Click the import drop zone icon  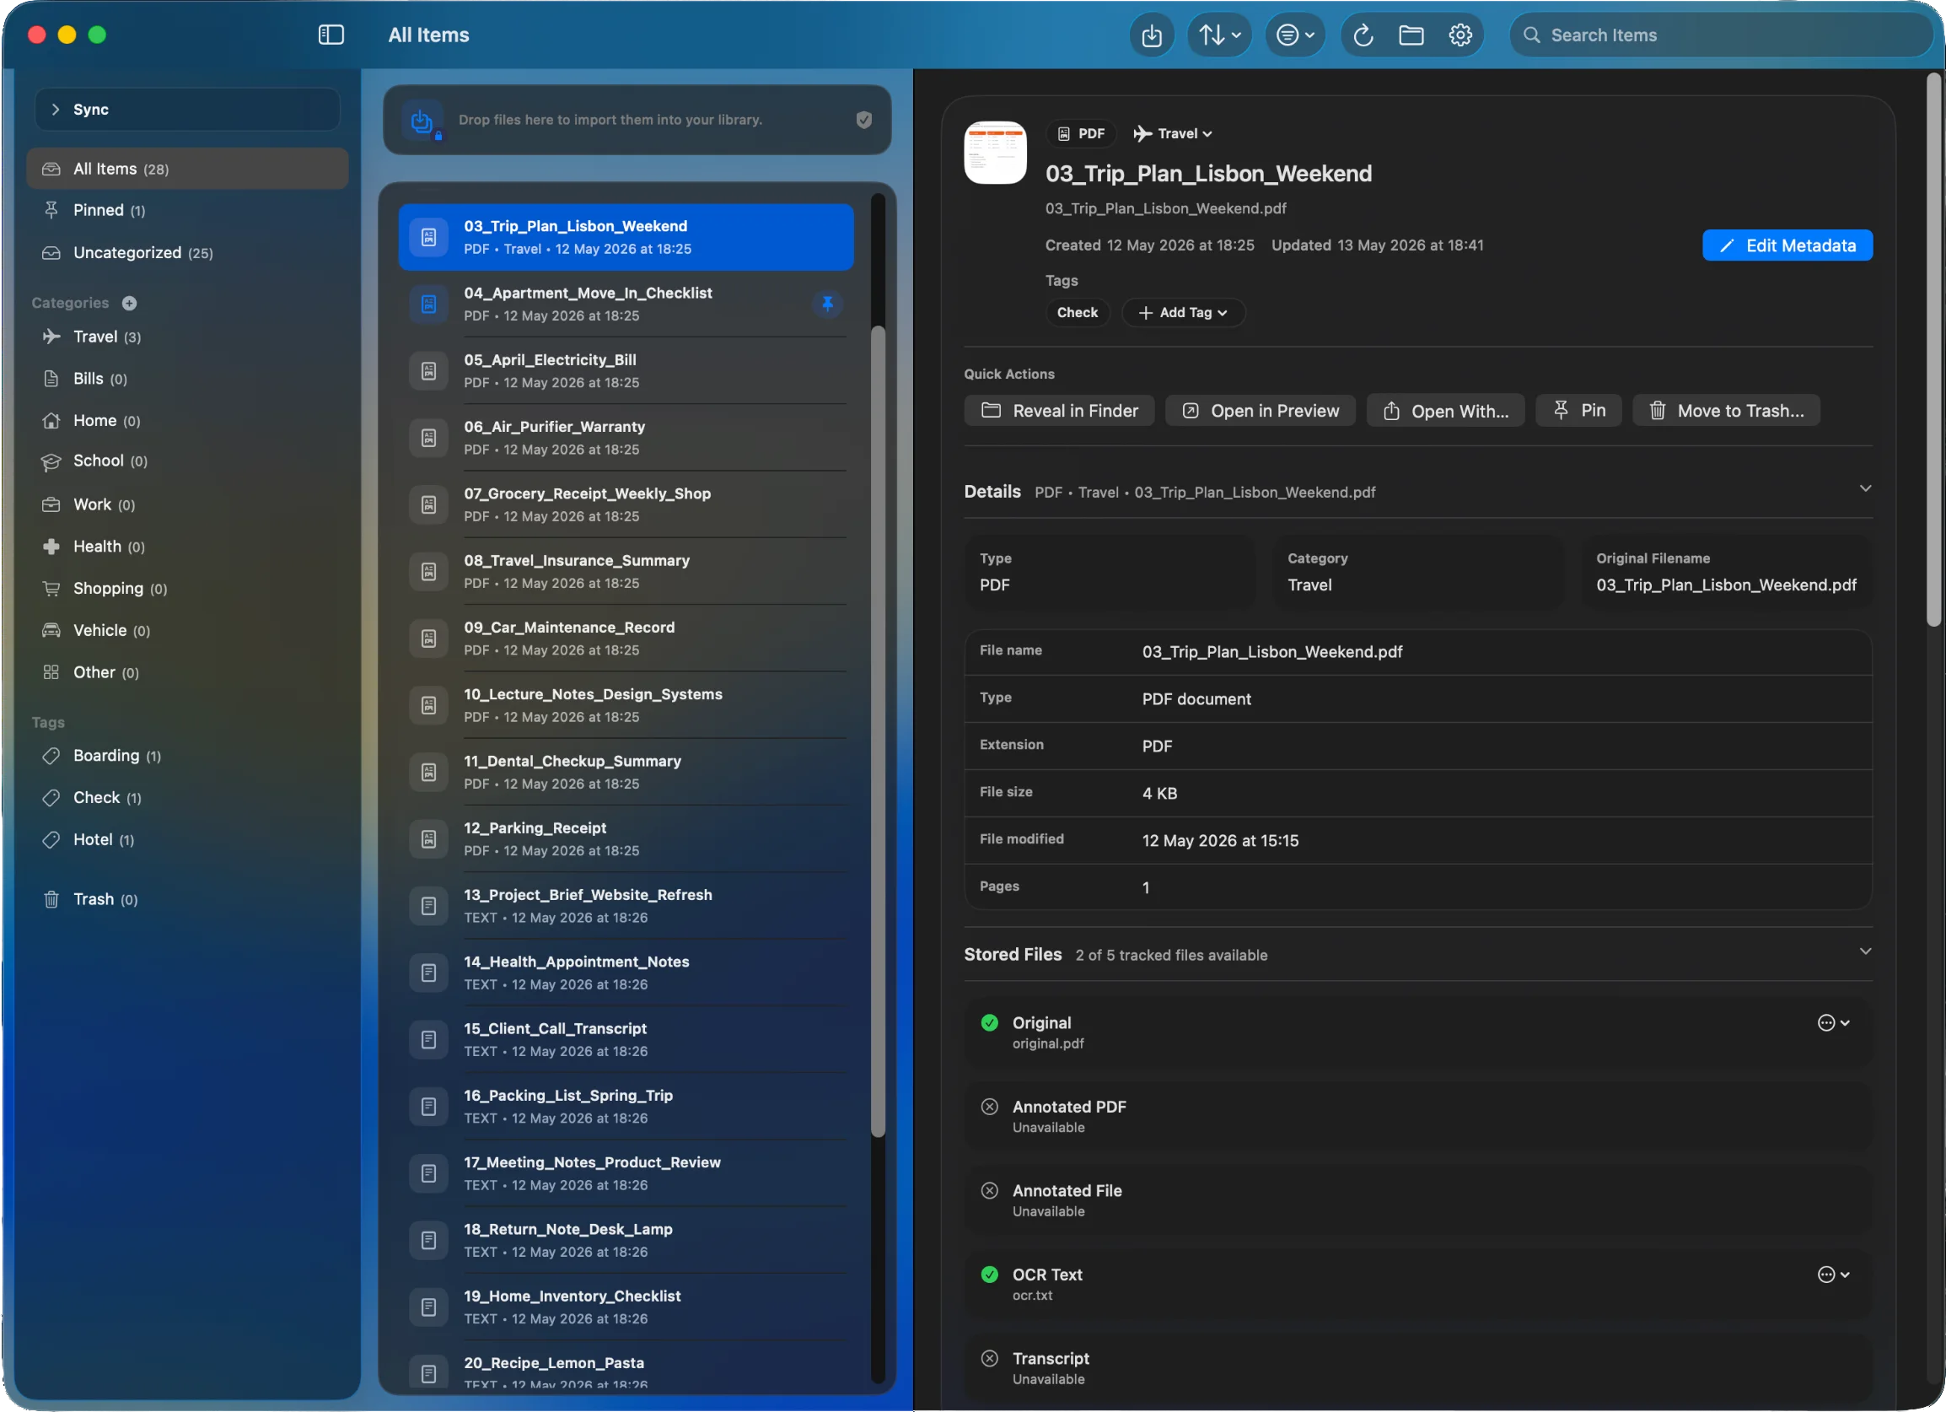(422, 121)
